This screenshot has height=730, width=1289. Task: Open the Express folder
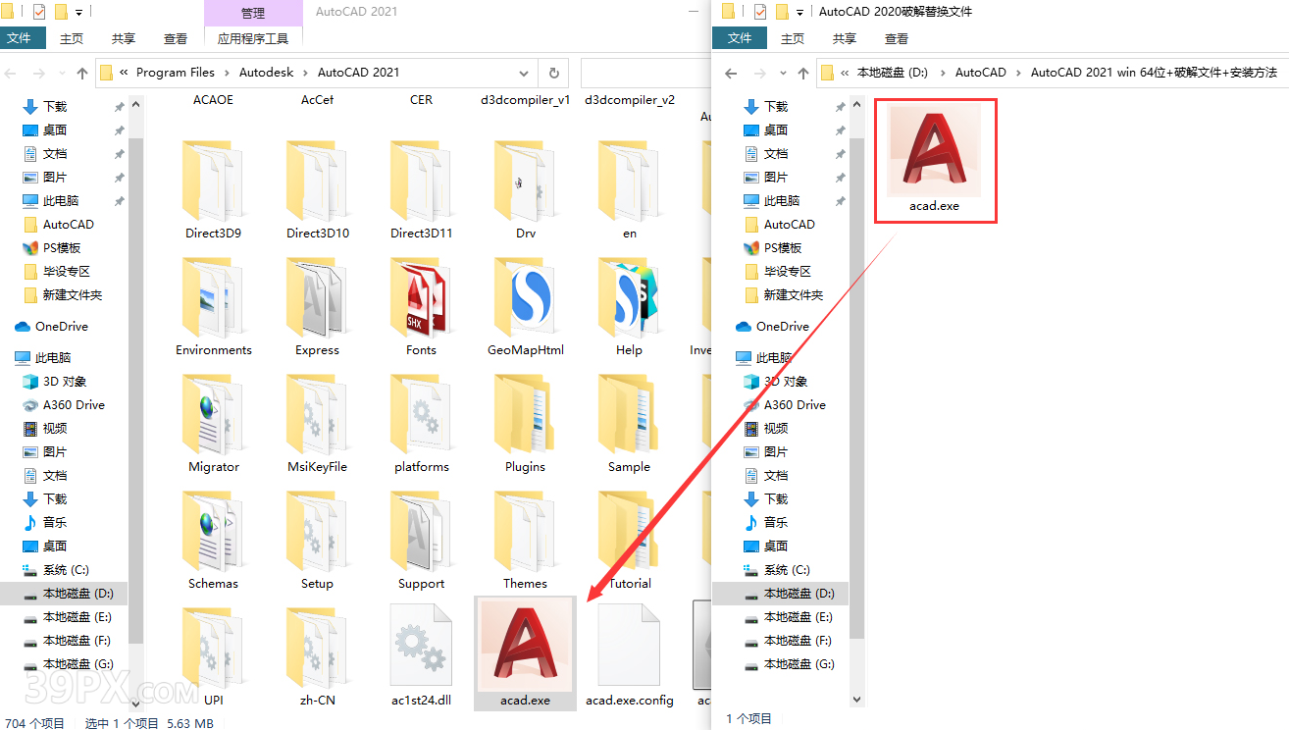click(x=317, y=307)
